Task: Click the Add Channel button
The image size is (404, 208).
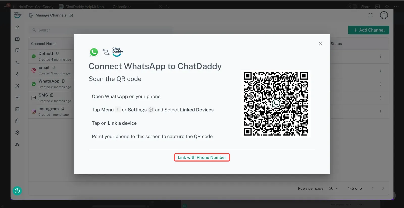Action: click(x=369, y=30)
